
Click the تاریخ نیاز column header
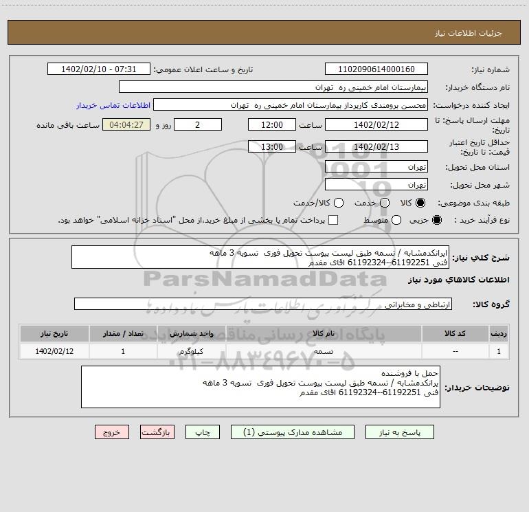pos(54,333)
